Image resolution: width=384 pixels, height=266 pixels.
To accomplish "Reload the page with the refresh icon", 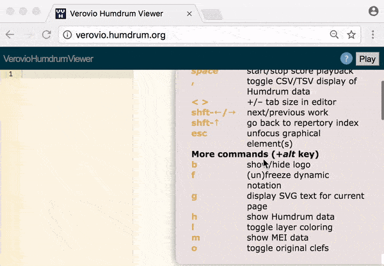I will coord(47,35).
